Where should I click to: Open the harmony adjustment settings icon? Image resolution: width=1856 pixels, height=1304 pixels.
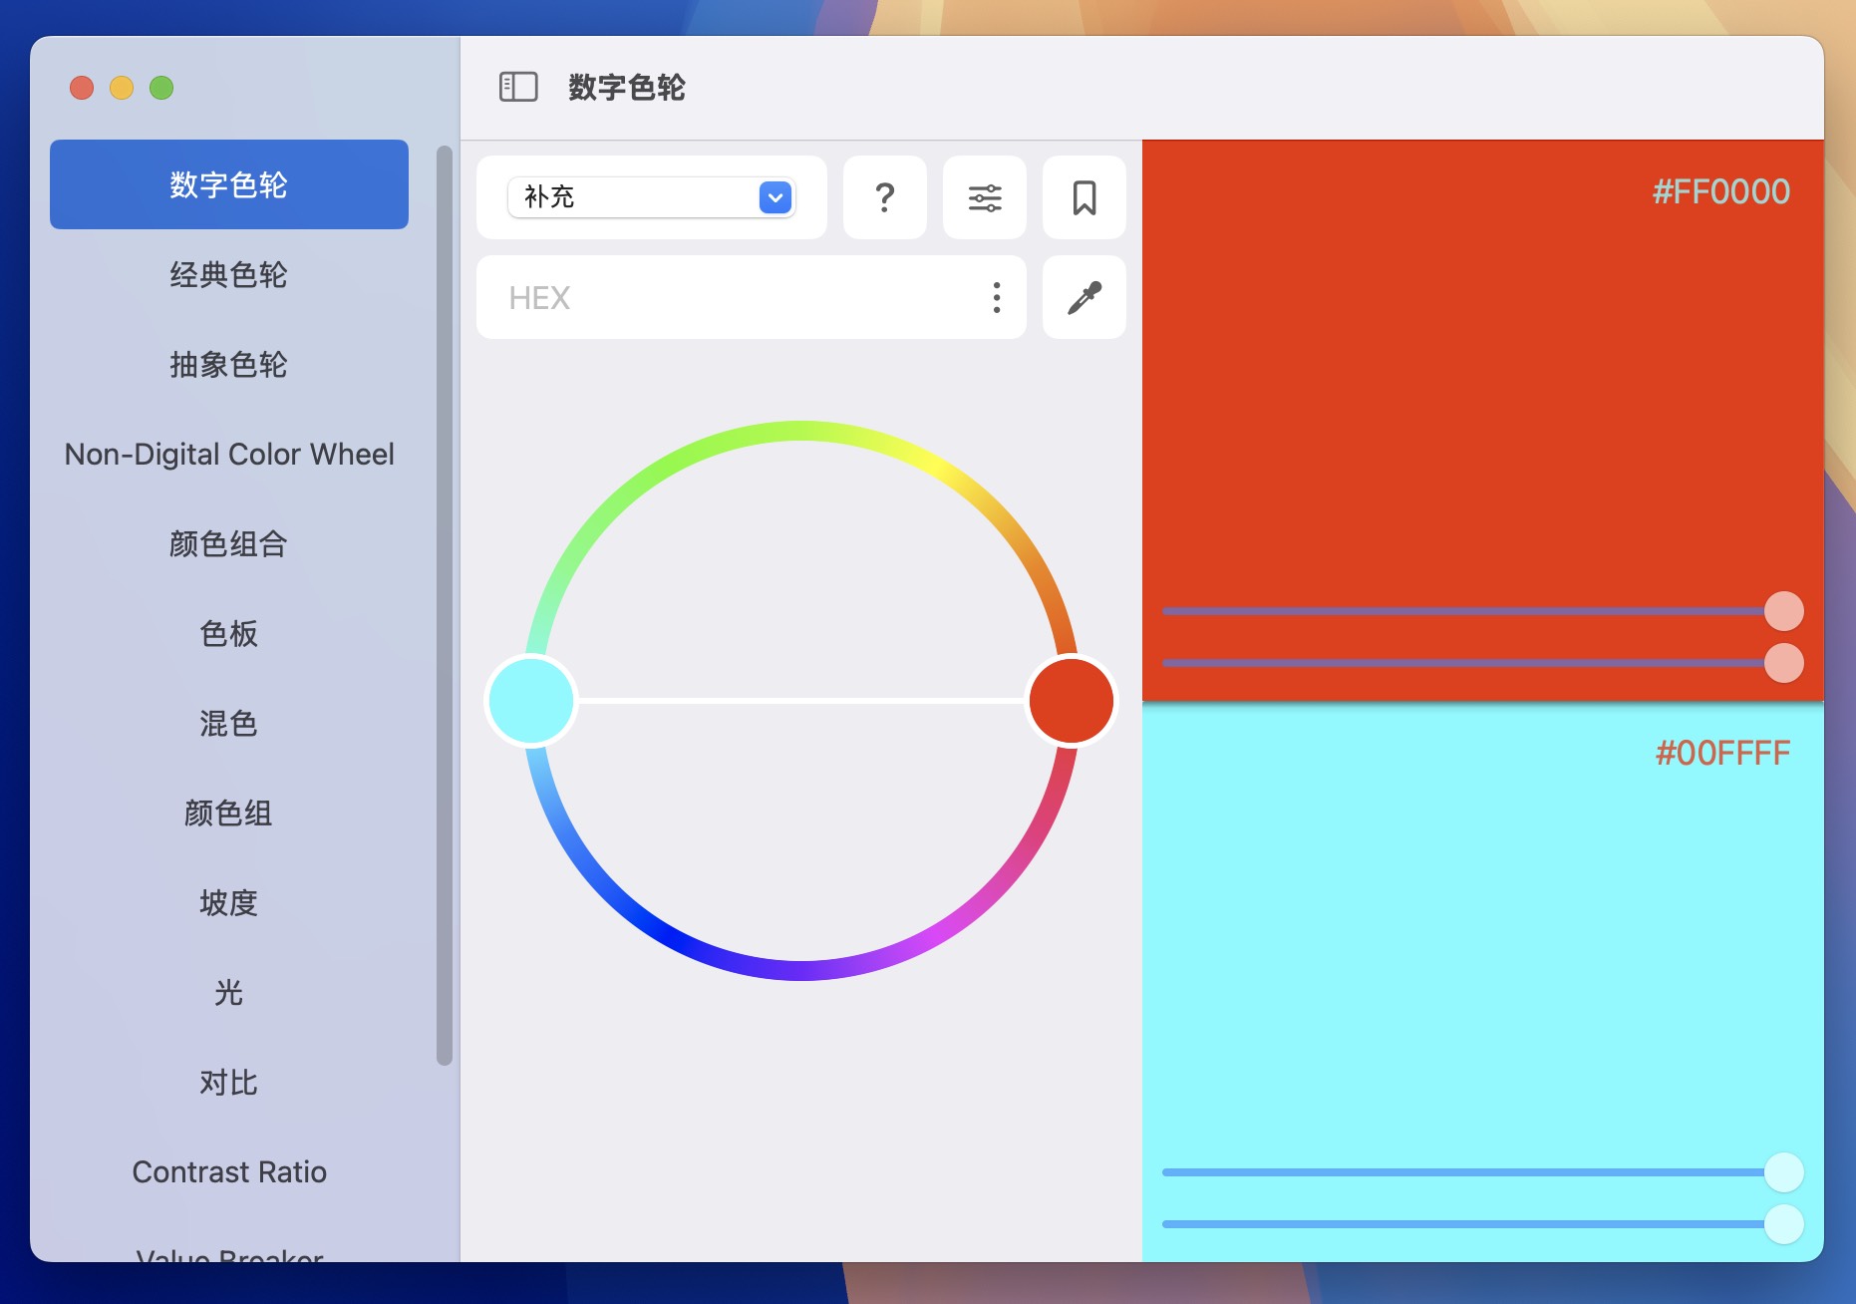point(985,197)
